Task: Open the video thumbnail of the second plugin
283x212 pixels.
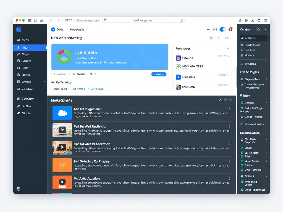Action: pyautogui.click(x=62, y=130)
